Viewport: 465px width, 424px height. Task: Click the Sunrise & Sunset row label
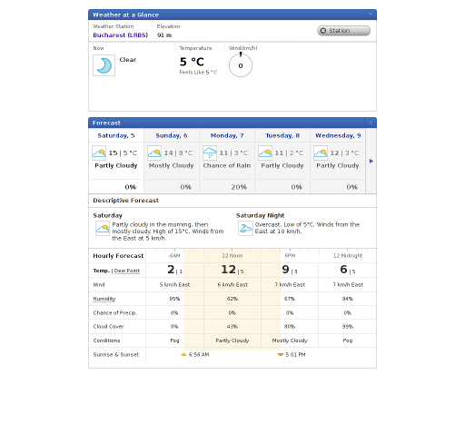tap(115, 354)
